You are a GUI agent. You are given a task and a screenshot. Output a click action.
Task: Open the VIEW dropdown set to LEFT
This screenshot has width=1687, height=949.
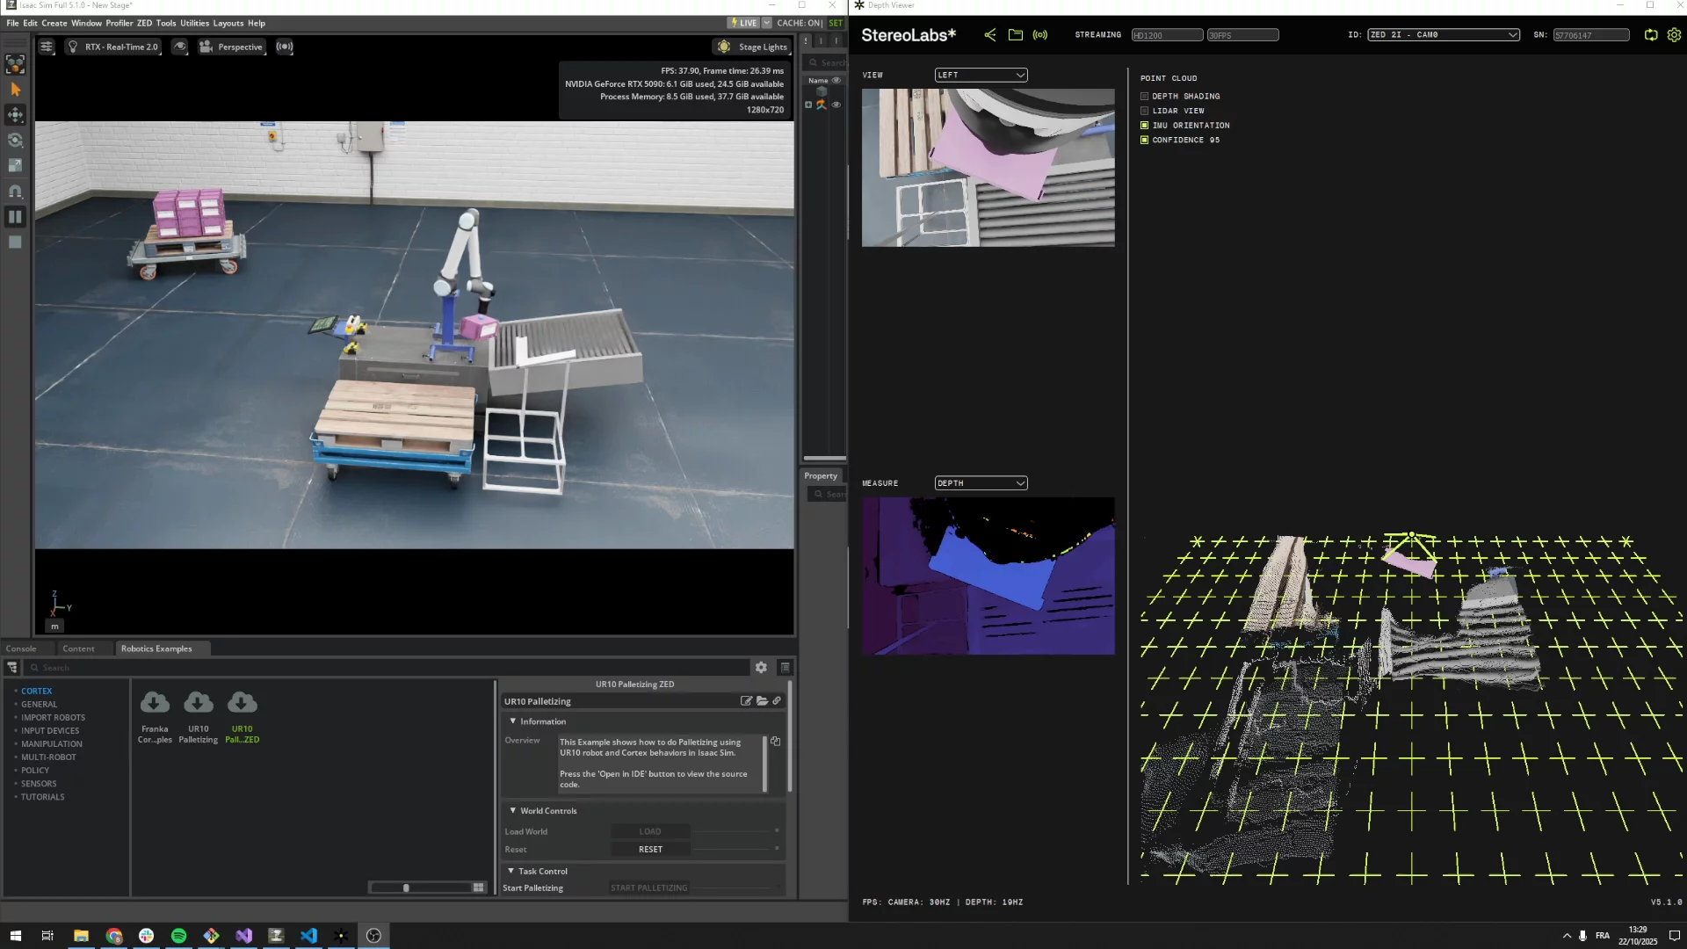pos(981,75)
